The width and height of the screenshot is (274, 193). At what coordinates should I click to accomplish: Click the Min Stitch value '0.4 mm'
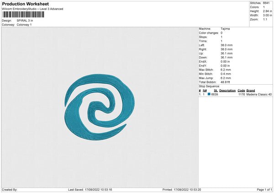[226, 74]
